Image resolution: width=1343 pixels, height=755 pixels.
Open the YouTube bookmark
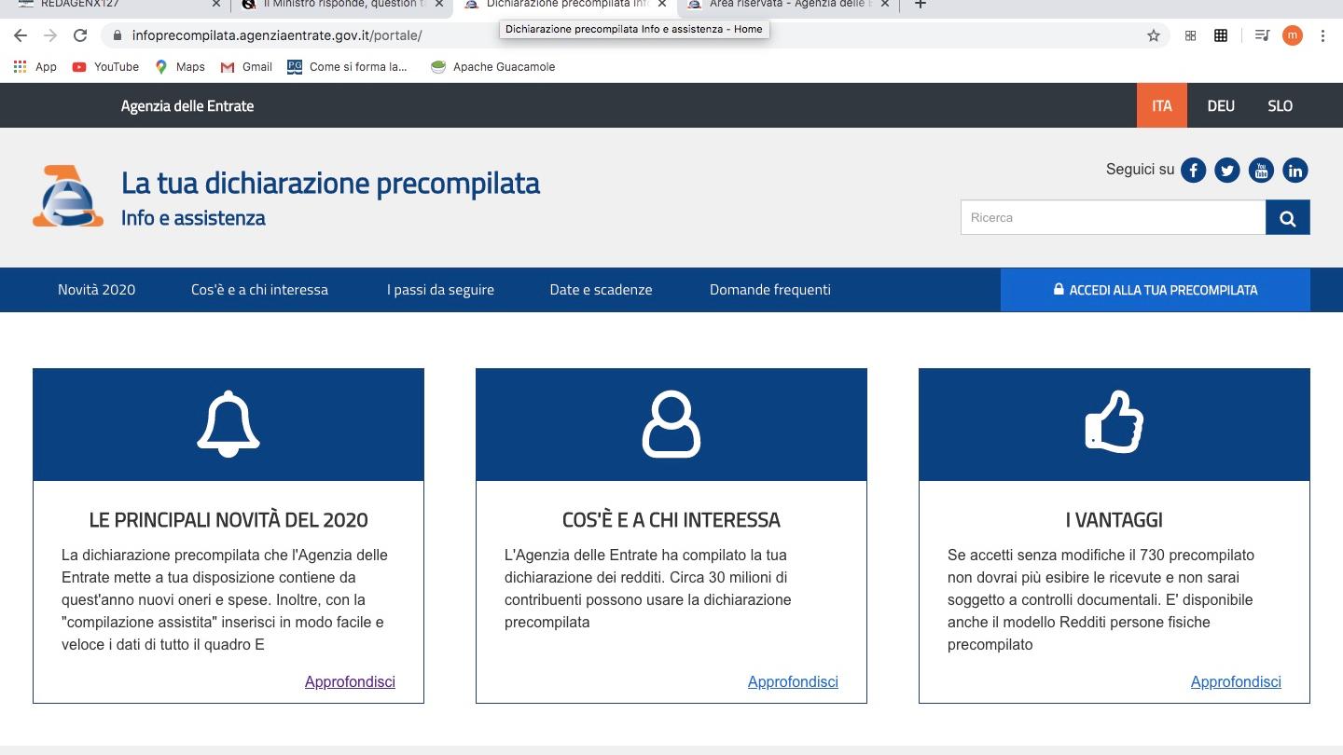pyautogui.click(x=105, y=66)
